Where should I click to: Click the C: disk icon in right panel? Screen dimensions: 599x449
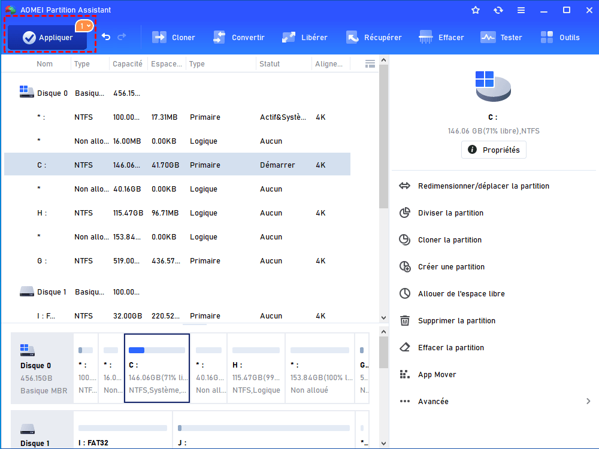493,86
